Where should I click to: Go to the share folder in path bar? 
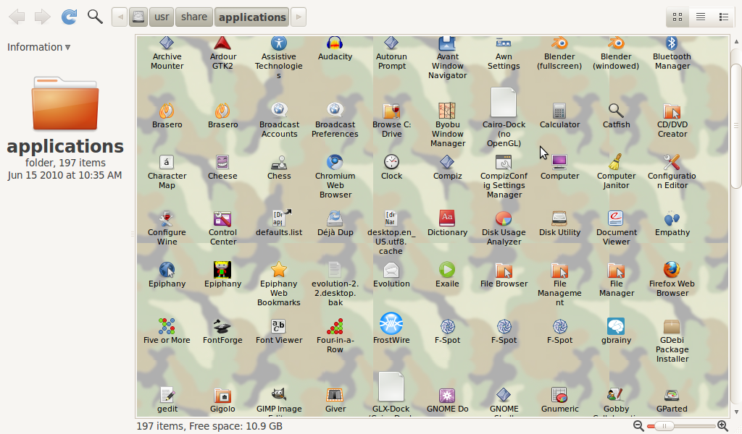[193, 17]
